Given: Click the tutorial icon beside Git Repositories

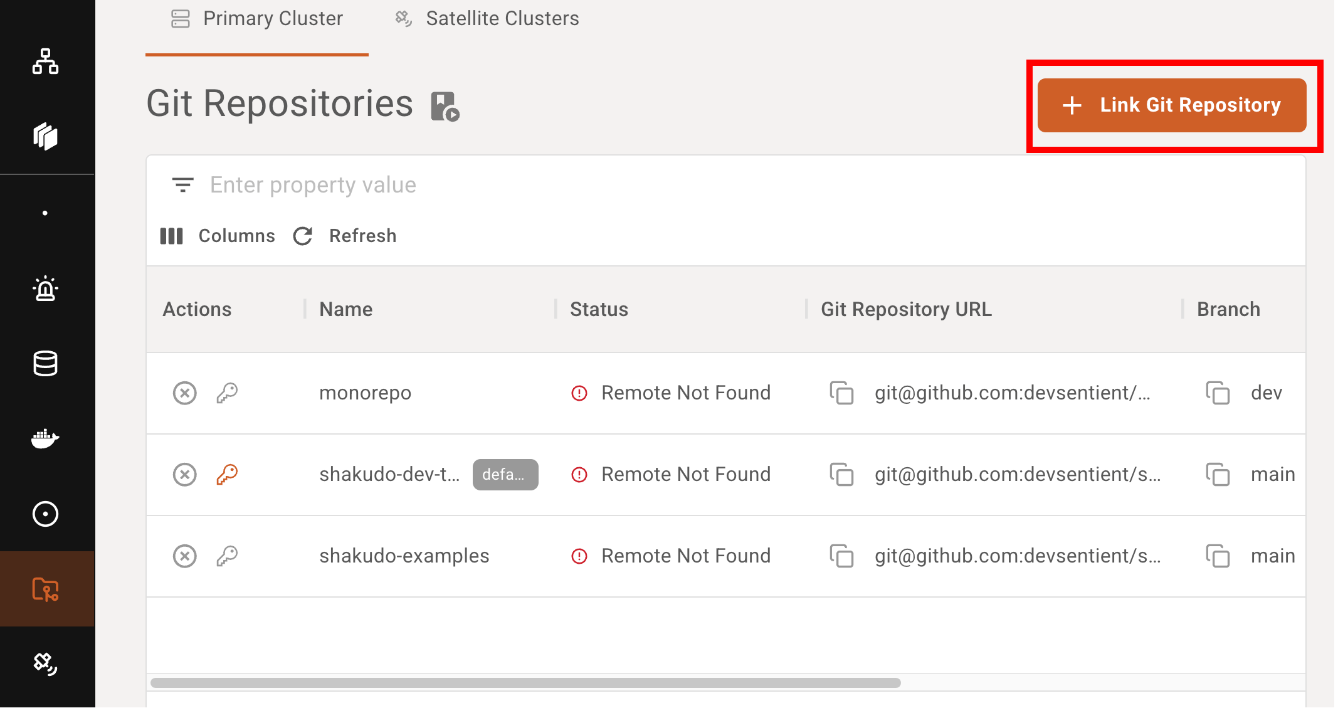Looking at the screenshot, I should point(445,106).
